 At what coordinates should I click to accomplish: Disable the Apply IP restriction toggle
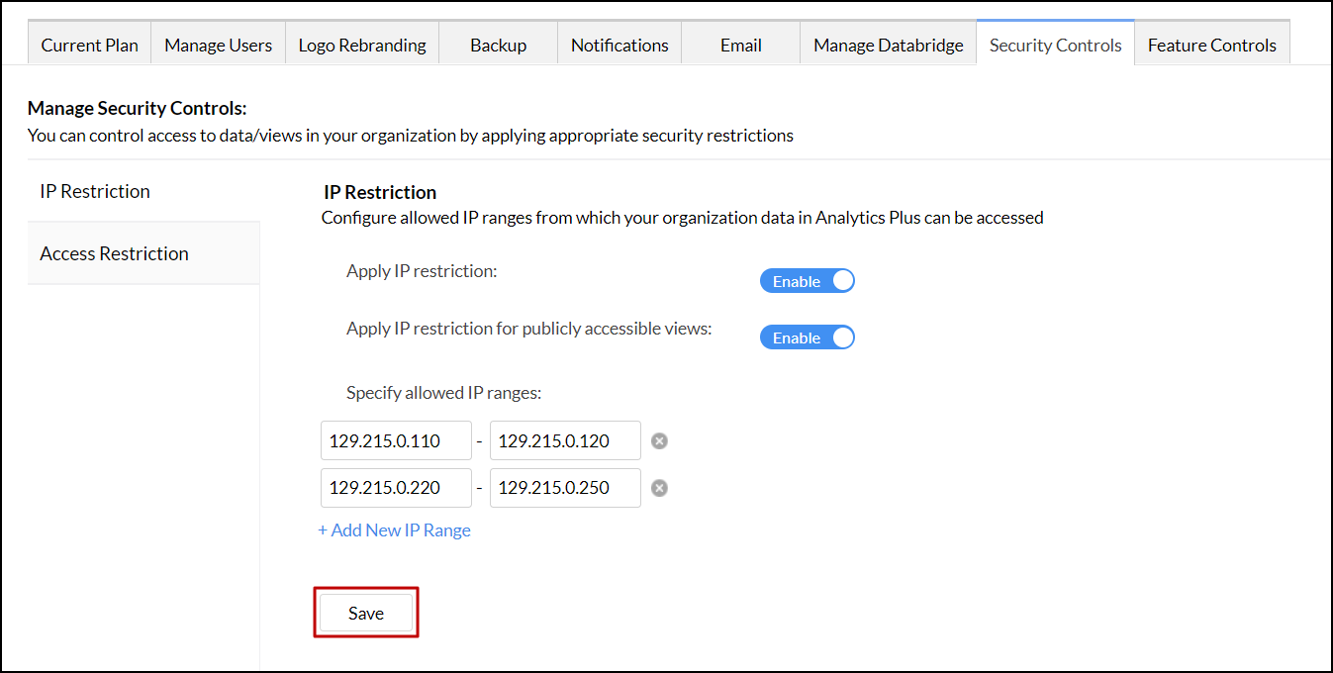tap(807, 280)
